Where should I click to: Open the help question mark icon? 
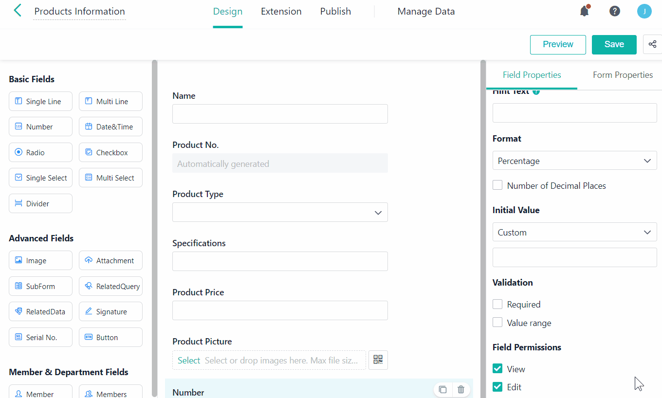[x=615, y=11]
